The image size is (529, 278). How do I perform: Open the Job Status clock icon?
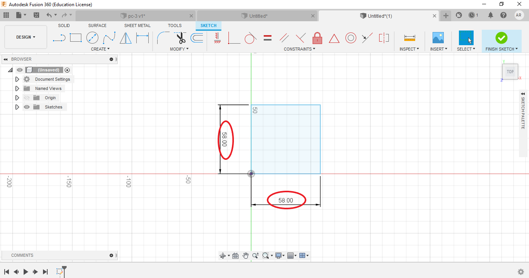[x=472, y=15]
